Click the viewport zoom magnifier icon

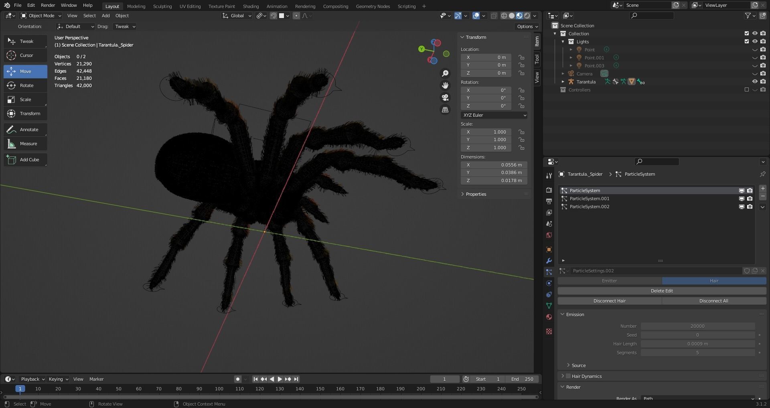click(x=445, y=73)
